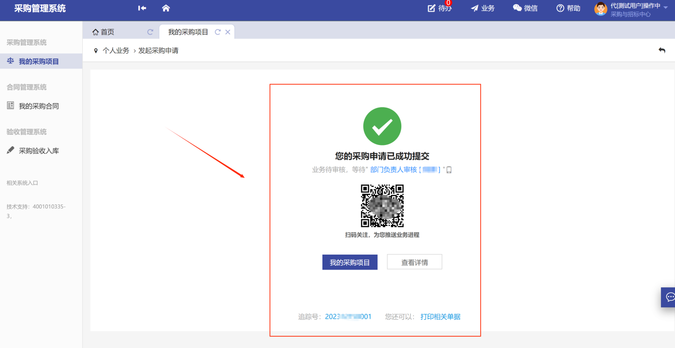Refresh the 首页 tab

coord(150,32)
